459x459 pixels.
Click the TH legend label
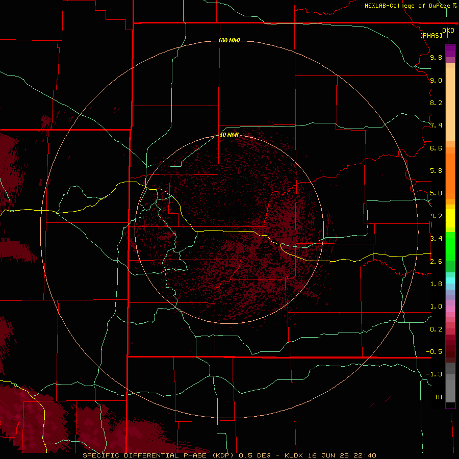(438, 397)
